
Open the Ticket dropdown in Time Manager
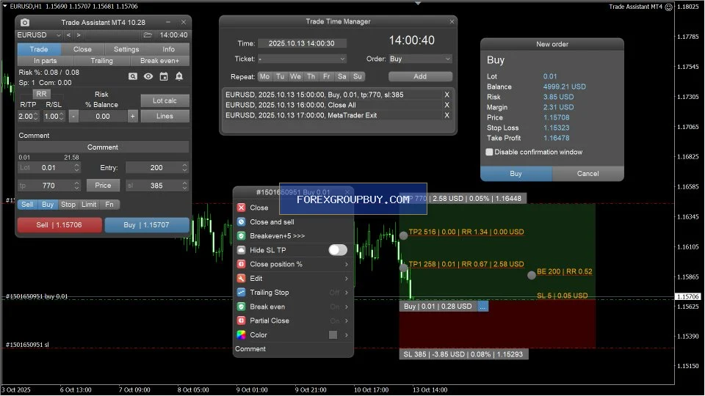tap(302, 59)
